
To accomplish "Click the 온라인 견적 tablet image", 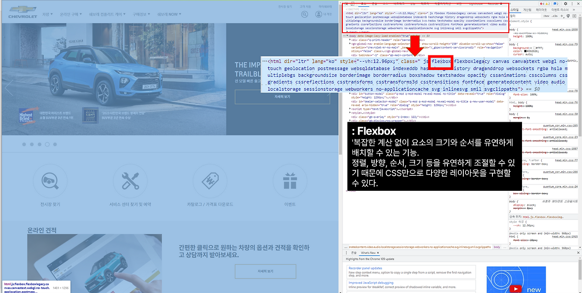I will pos(94,263).
